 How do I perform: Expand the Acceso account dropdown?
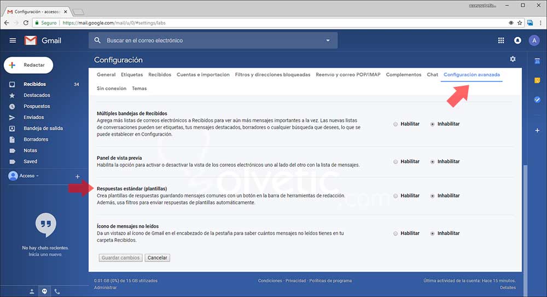(37, 176)
